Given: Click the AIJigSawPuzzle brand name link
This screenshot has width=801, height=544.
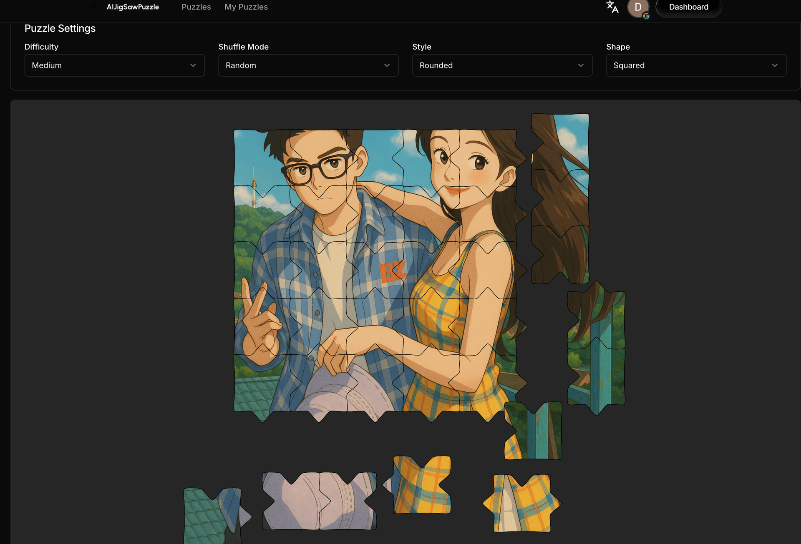Looking at the screenshot, I should [133, 7].
